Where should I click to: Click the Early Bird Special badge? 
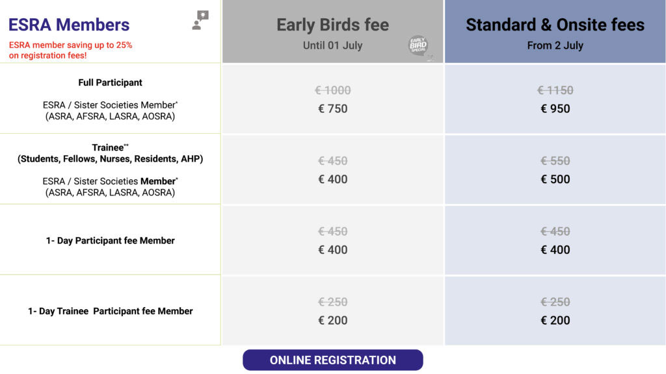pyautogui.click(x=418, y=47)
